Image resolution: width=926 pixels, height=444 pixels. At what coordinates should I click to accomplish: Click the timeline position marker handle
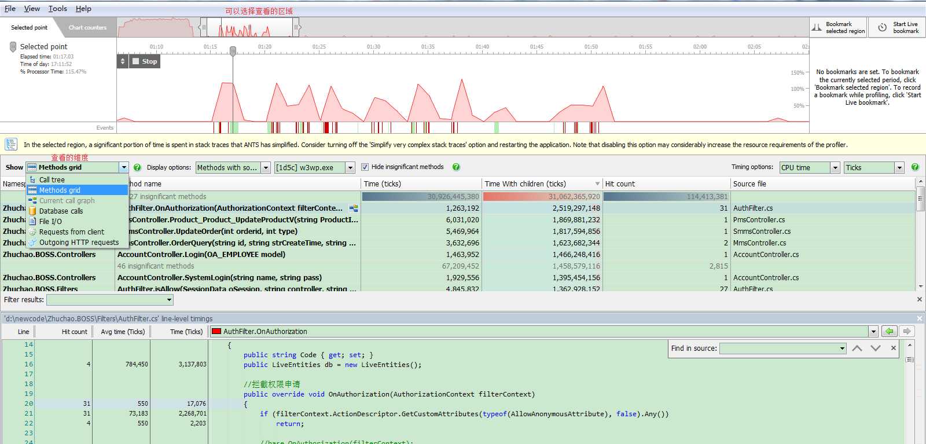233,51
